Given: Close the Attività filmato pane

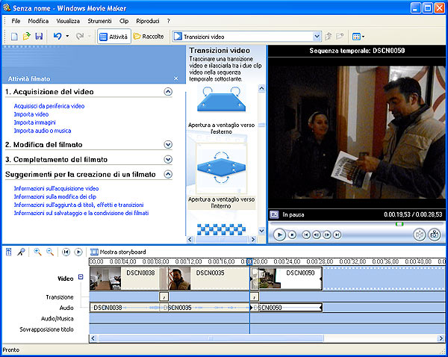Looking at the screenshot, I should click(176, 78).
